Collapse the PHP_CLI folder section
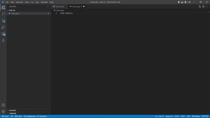Image resolution: width=210 pixels, height=118 pixels. point(12,10)
